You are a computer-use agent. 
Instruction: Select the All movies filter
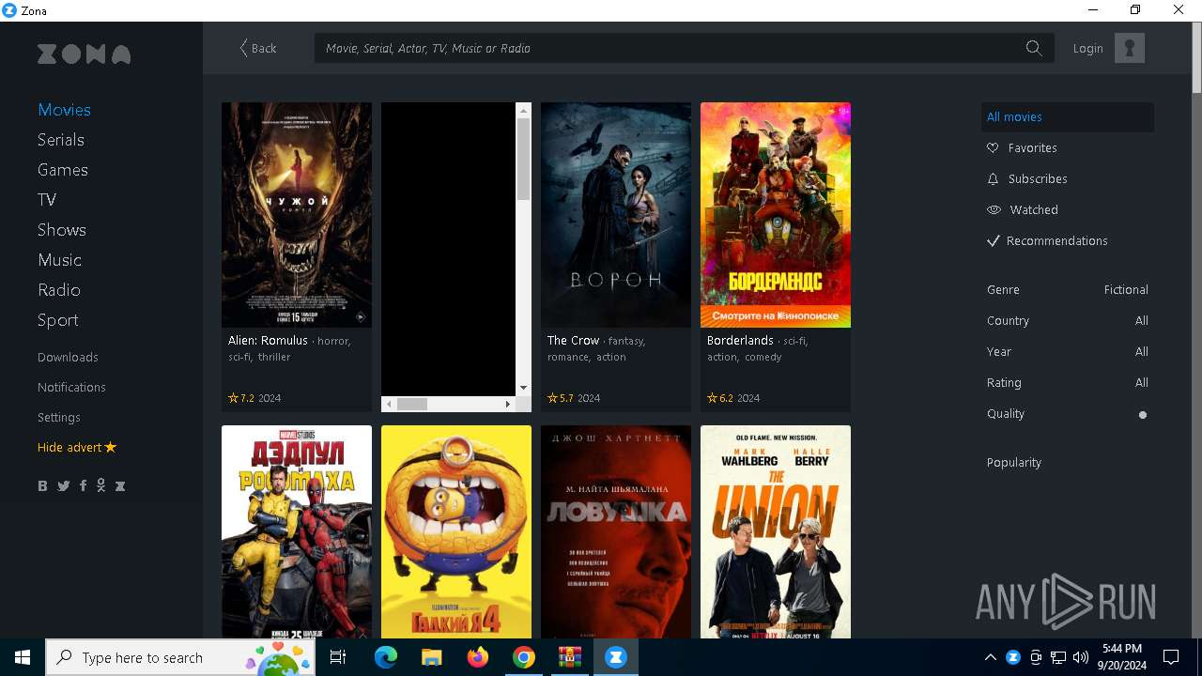[1068, 116]
